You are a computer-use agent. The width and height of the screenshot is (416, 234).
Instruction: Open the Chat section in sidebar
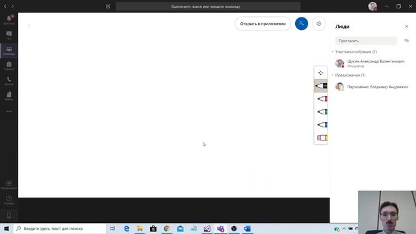click(9, 35)
